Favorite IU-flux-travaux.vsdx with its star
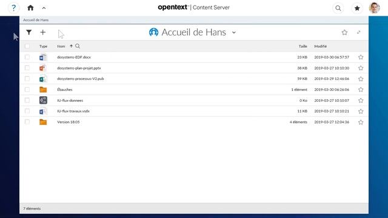The width and height of the screenshot is (388, 218). click(361, 111)
